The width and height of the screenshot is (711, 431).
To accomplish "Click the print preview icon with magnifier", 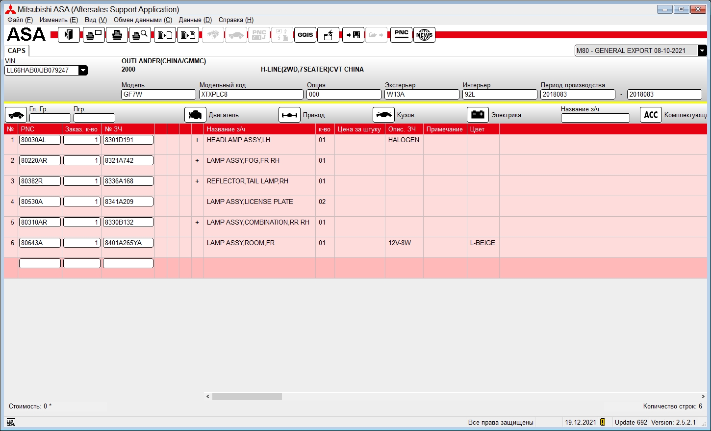I will [x=140, y=35].
